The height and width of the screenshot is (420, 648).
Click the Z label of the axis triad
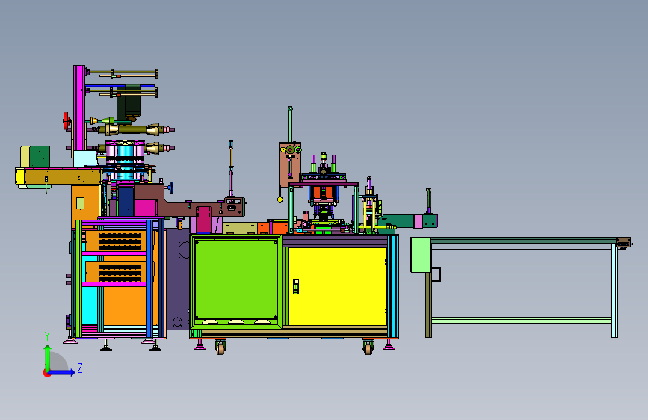pos(80,368)
